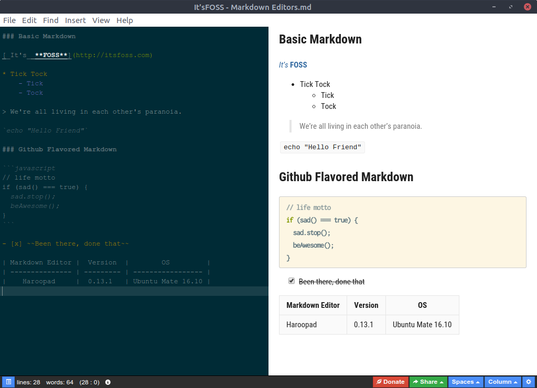Uncheck the 'Been there, done that' checkbox

point(292,281)
